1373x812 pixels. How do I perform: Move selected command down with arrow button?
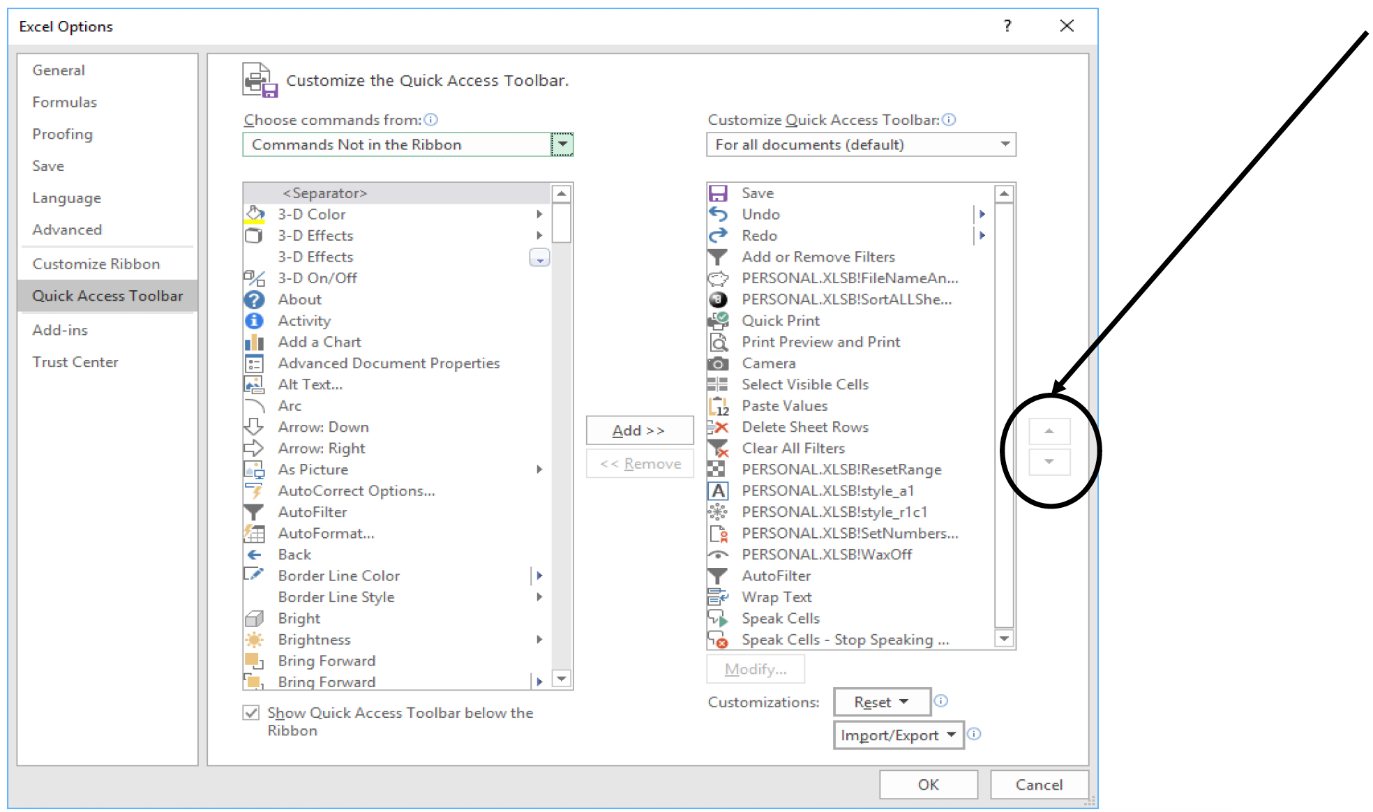(1049, 462)
